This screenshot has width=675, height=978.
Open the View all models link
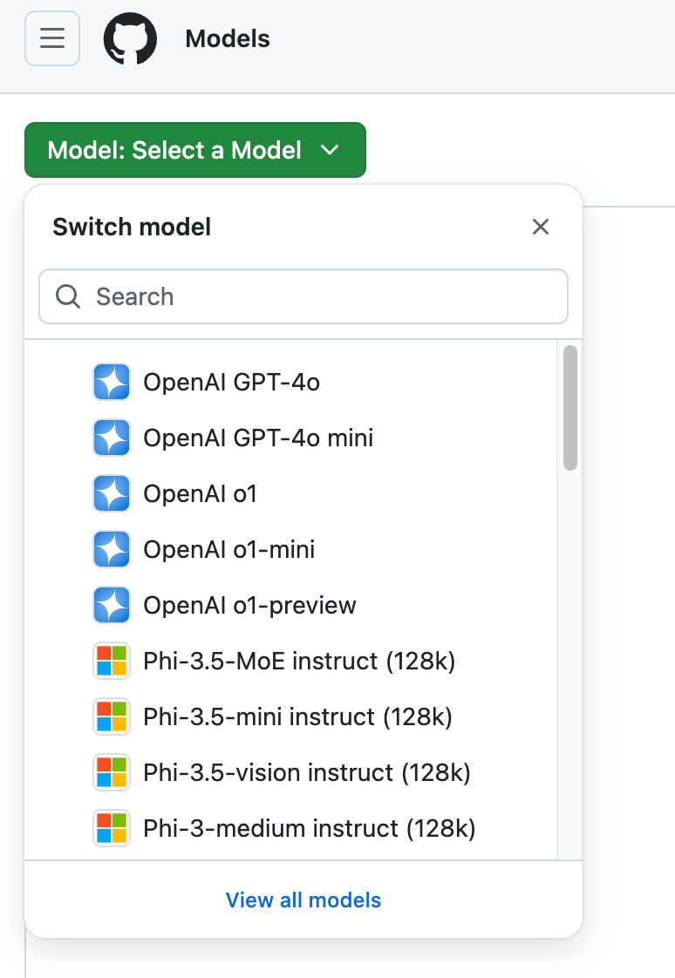point(303,900)
